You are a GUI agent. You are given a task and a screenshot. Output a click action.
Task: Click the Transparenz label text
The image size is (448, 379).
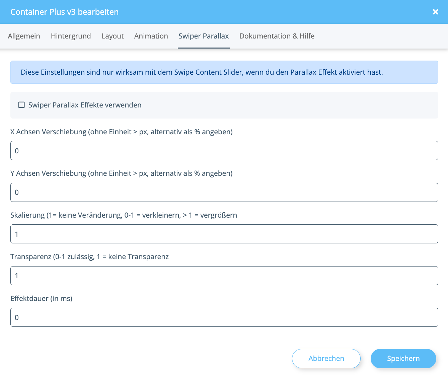tap(90, 257)
